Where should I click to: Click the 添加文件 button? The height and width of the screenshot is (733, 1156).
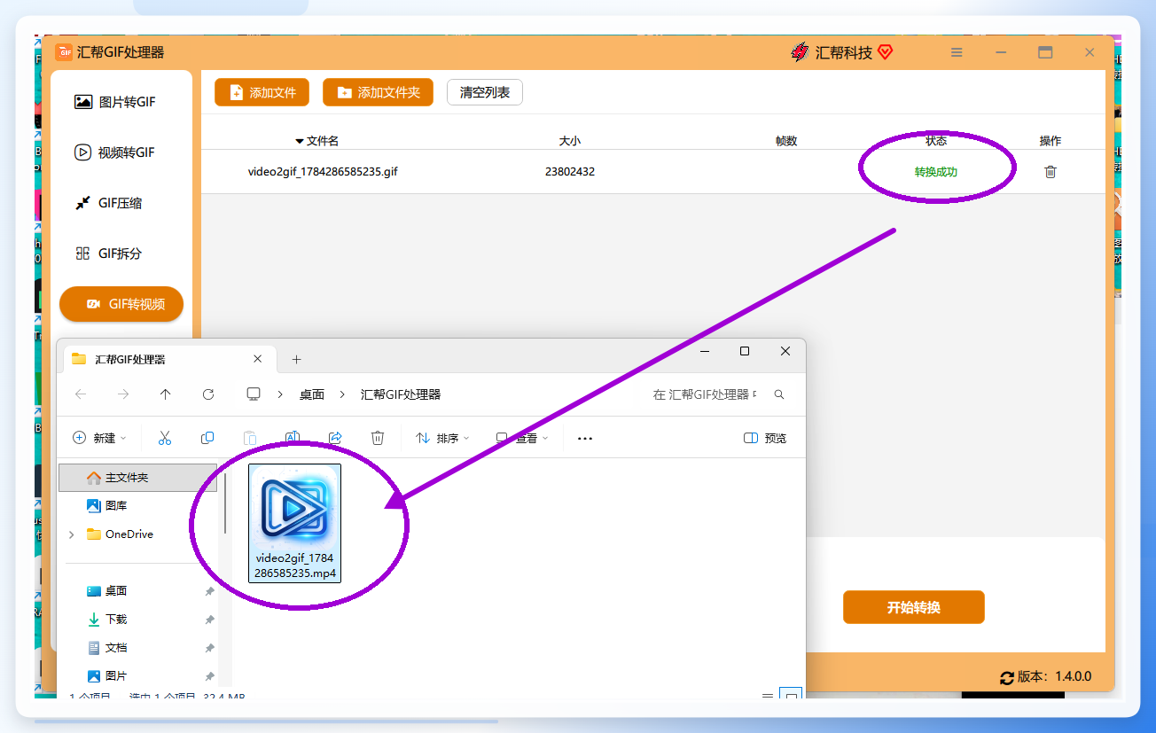pos(262,92)
